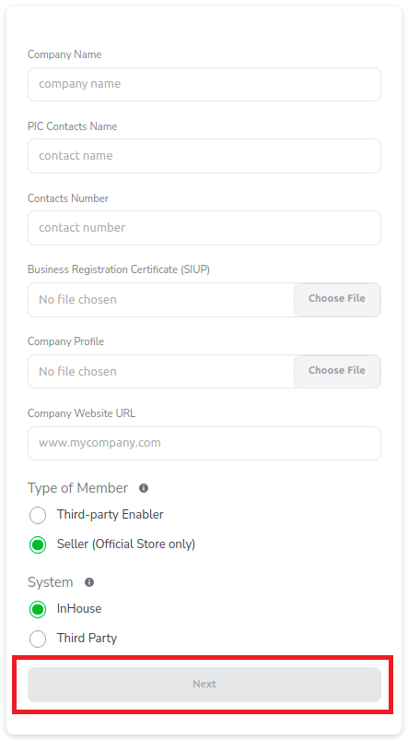
Task: Click Choose File for Business Registration Certificate
Action: (337, 299)
